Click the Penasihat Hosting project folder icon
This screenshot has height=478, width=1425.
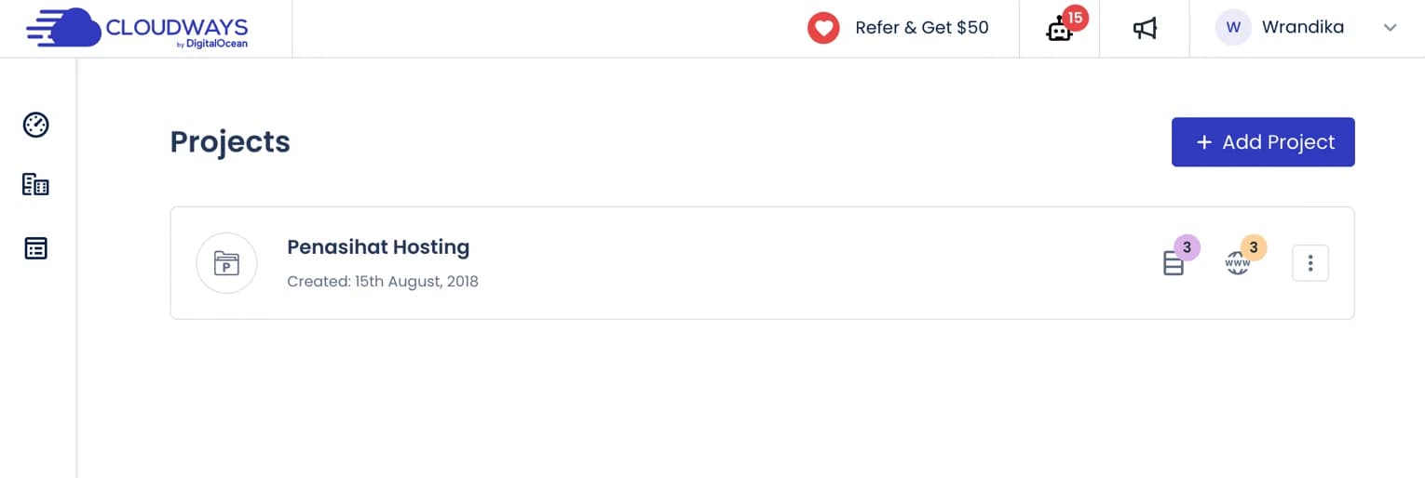coord(226,263)
